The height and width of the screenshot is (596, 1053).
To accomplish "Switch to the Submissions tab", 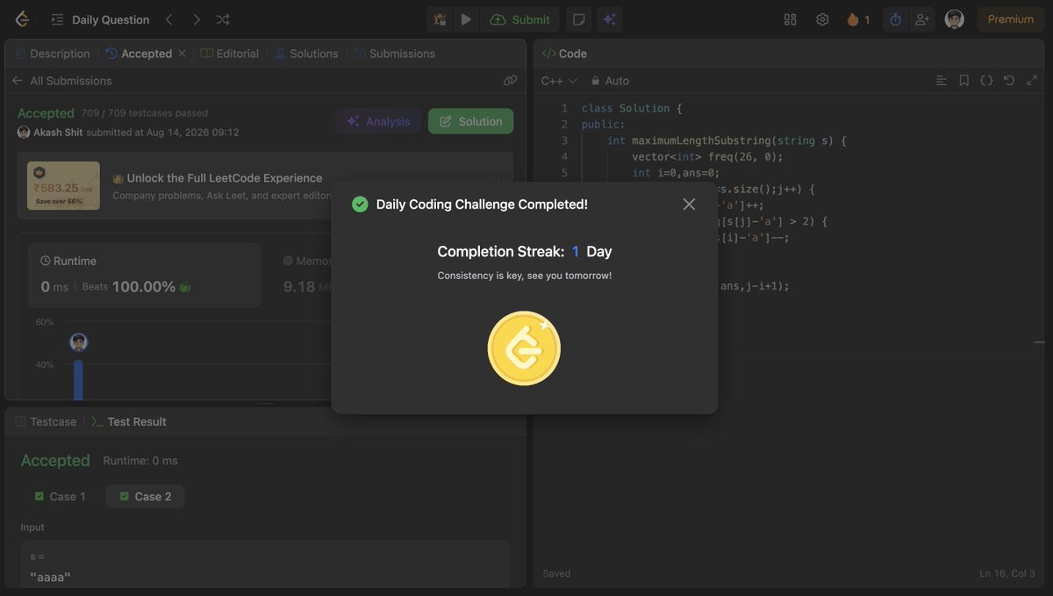I will (x=394, y=54).
